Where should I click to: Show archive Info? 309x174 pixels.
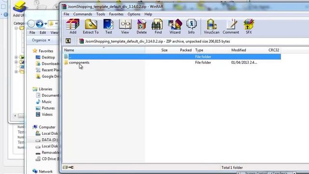pyautogui.click(x=191, y=26)
